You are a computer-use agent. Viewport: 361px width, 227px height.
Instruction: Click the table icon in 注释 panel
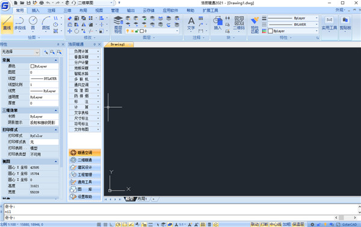pos(201,18)
